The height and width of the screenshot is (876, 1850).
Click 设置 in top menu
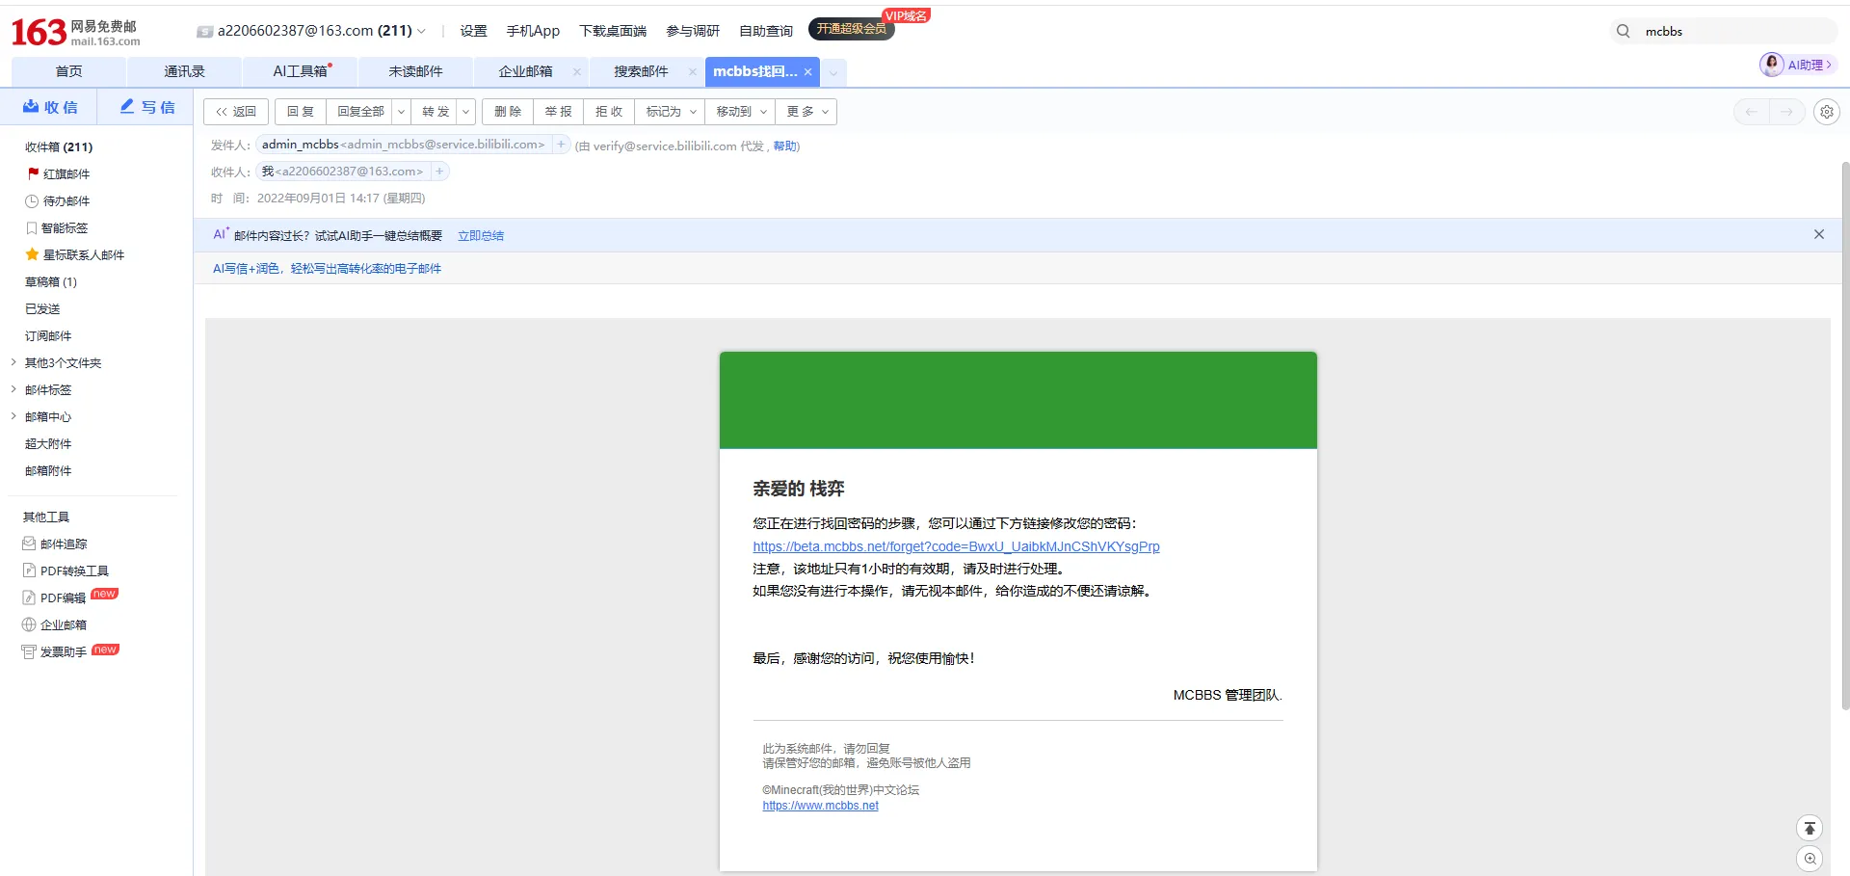pos(473,32)
